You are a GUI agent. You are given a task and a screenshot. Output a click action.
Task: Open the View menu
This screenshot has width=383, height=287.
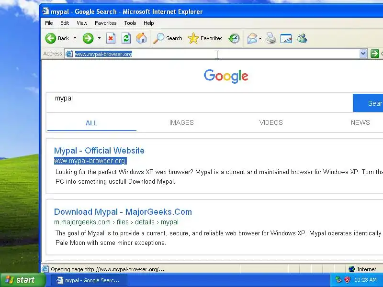pyautogui.click(x=82, y=23)
